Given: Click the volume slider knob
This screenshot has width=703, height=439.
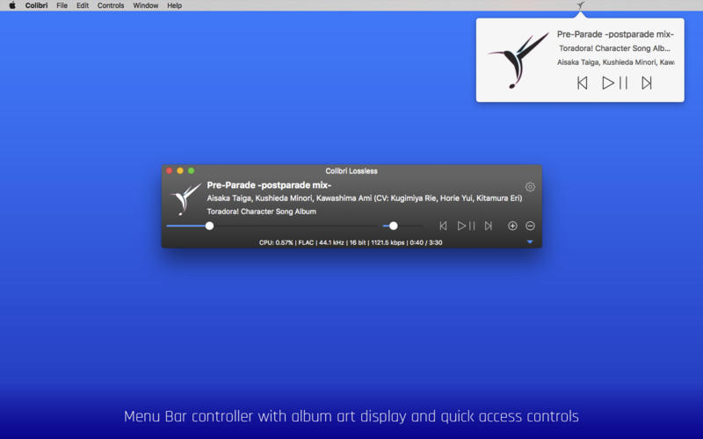Looking at the screenshot, I should coord(393,226).
